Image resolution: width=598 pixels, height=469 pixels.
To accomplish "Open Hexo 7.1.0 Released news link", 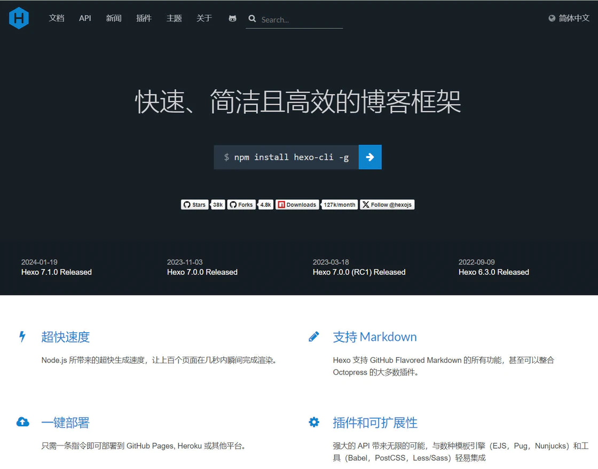I will 57,272.
